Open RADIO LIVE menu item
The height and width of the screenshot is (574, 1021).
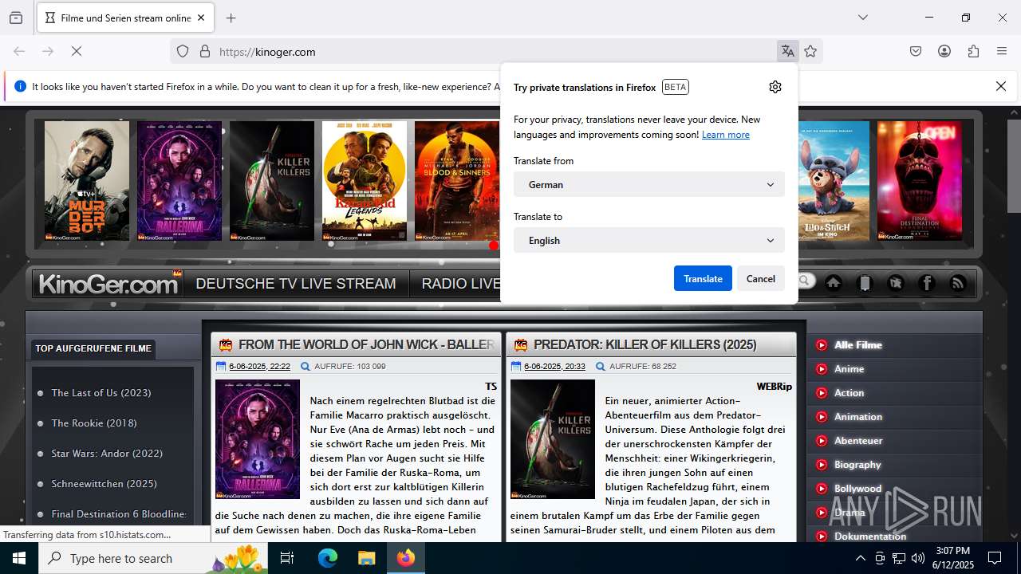click(461, 284)
